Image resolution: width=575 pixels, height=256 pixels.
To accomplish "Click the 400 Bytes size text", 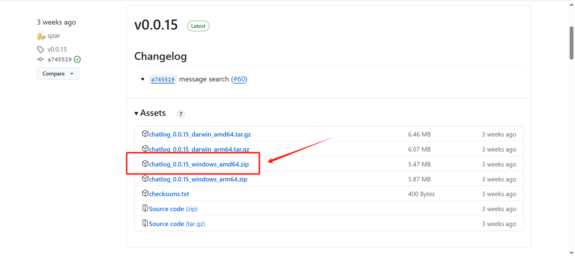I will pos(421,194).
